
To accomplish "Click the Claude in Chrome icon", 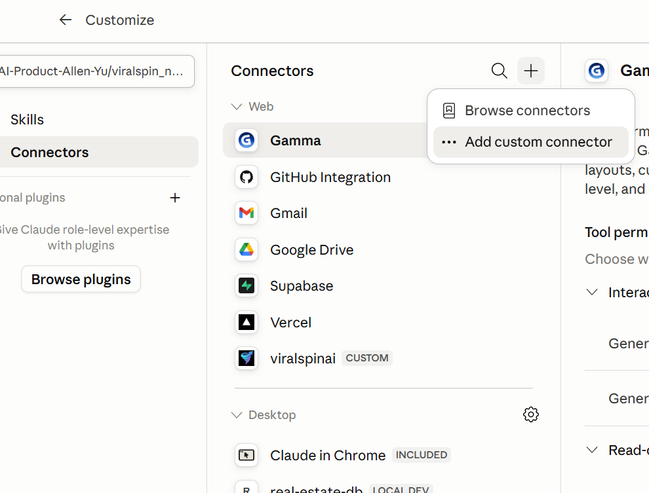I will 246,455.
